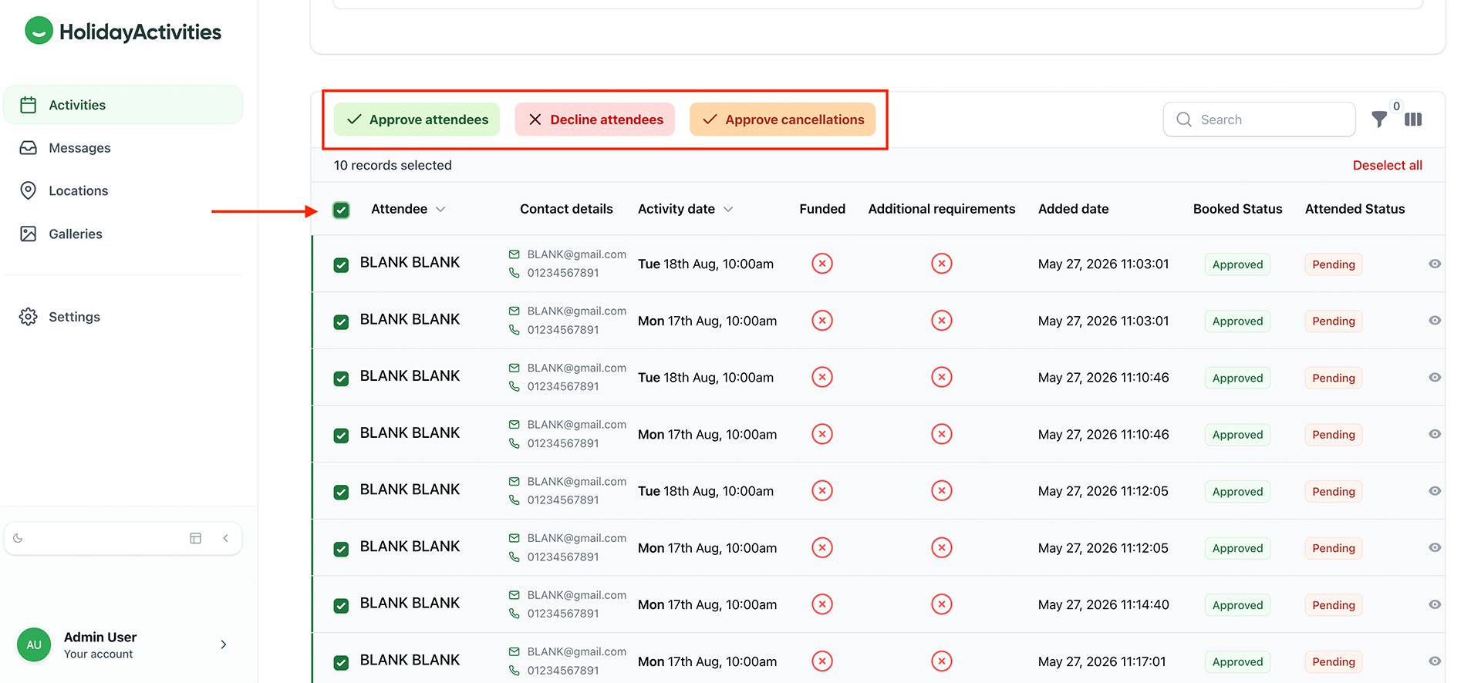This screenshot has width=1481, height=683.
Task: Open the filter funnel icon
Action: pos(1379,119)
